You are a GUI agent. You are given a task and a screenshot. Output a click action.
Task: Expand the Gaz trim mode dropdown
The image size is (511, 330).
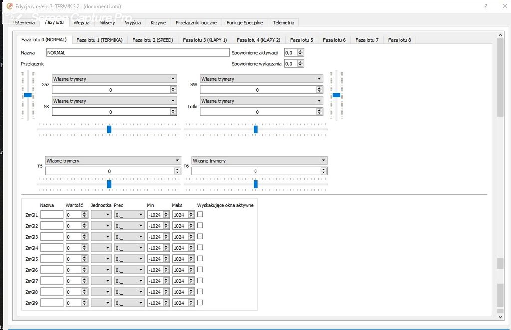tap(114, 79)
